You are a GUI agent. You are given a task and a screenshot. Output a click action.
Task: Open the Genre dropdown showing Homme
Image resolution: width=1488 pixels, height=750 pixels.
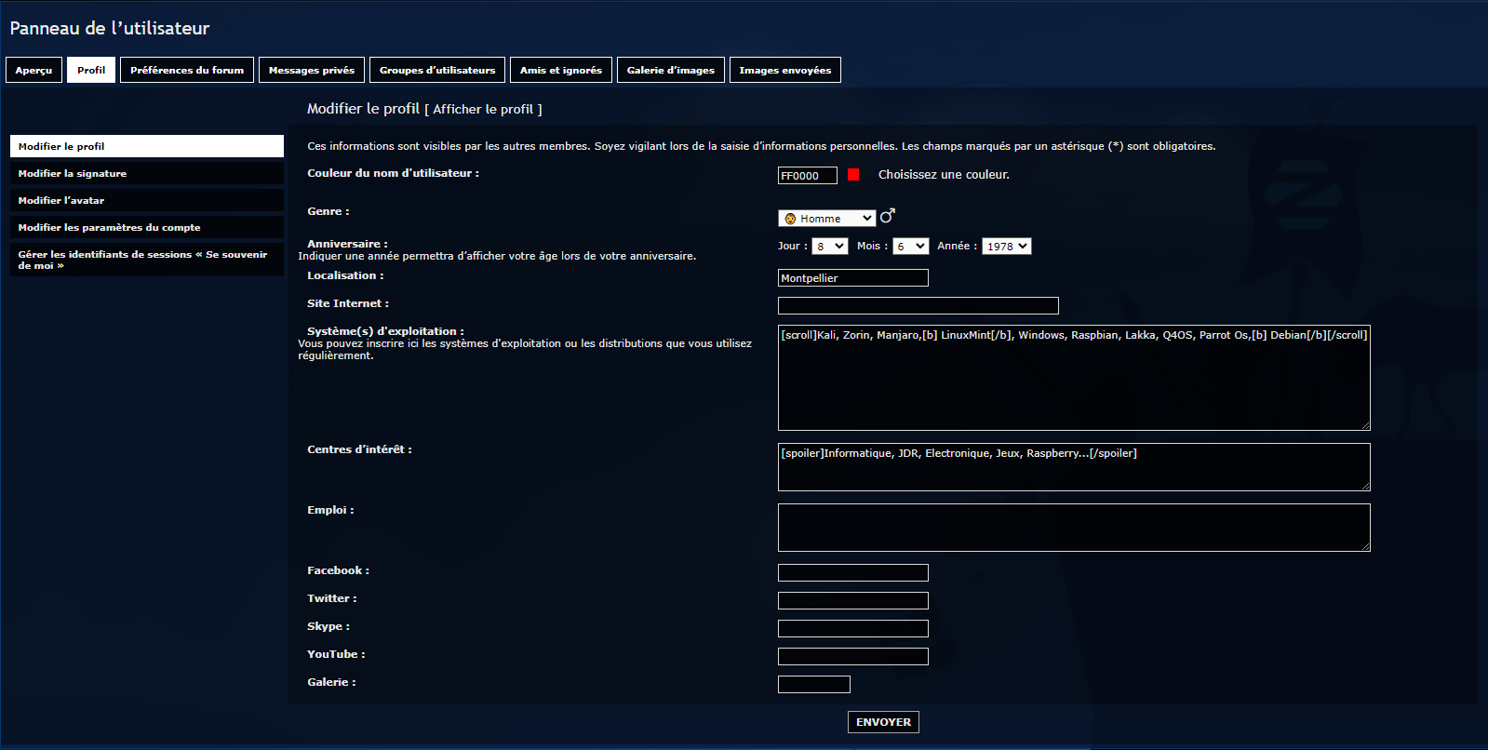(x=826, y=219)
